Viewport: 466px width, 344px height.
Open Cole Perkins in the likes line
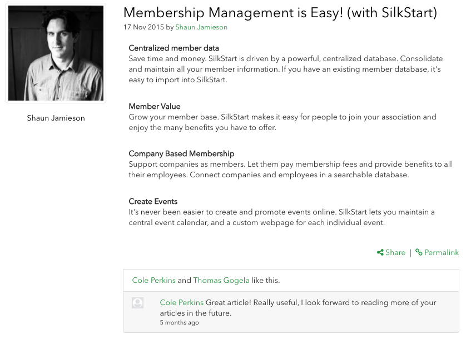click(154, 281)
